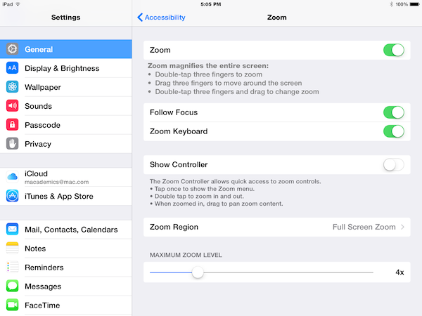The image size is (422, 316).
Task: Tap the iCloud cloud icon
Action: pos(12,177)
